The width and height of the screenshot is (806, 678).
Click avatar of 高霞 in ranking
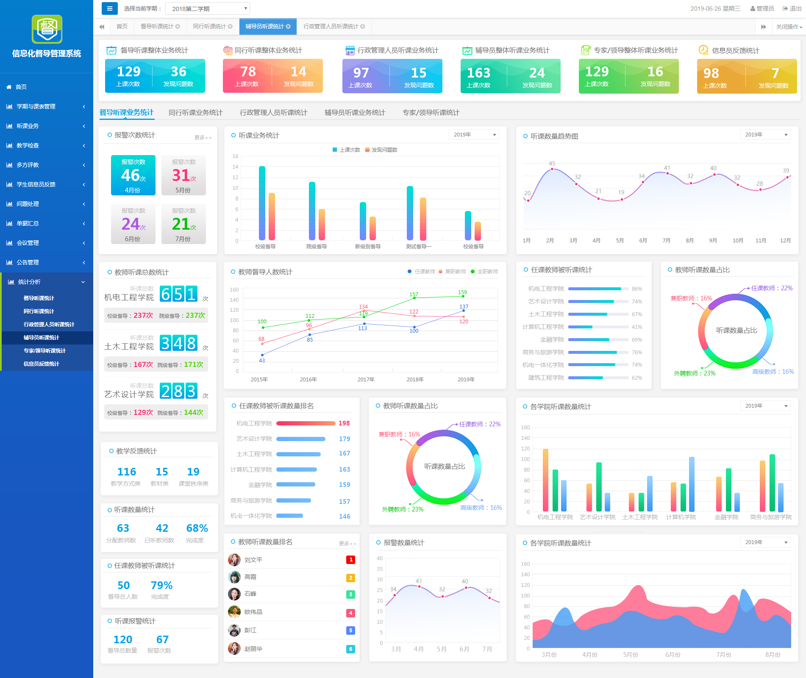234,577
